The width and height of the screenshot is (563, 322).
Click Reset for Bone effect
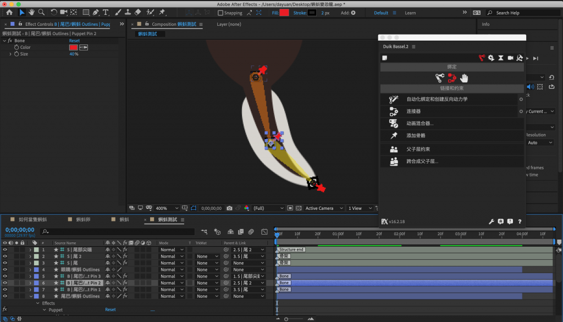pos(74,41)
